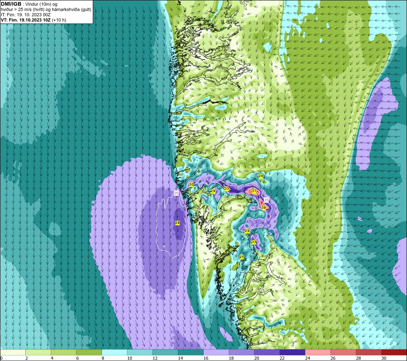407x361 pixels.
Task: Click the yellow gust label 28 offshore
Action: (x=177, y=223)
